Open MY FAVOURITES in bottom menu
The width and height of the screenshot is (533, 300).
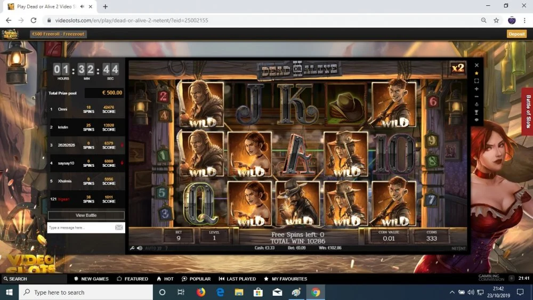(286, 279)
